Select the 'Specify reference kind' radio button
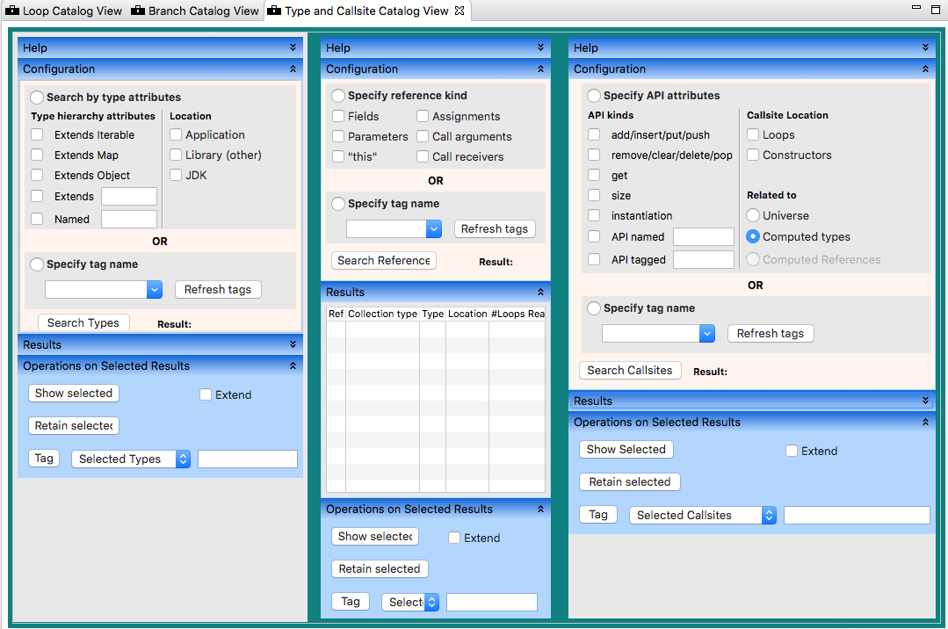Screen dimensions: 948x629 [338, 96]
